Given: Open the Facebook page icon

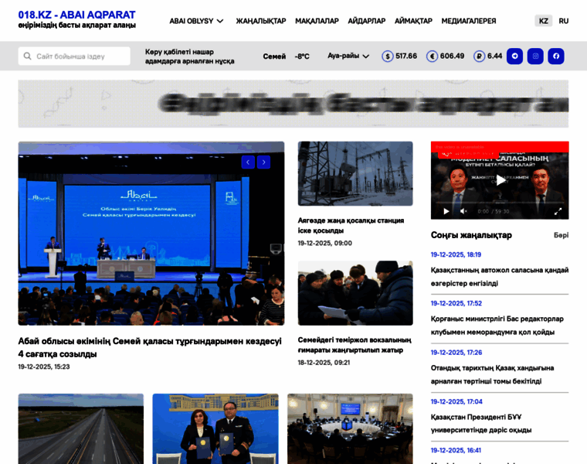Looking at the screenshot, I should tap(556, 56).
